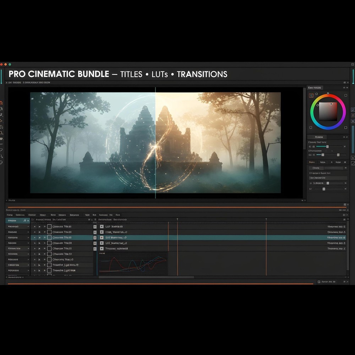Viewport: 355px width, 355px height.
Task: Expand the selected teal timeline layer's properties
Action: point(45,237)
